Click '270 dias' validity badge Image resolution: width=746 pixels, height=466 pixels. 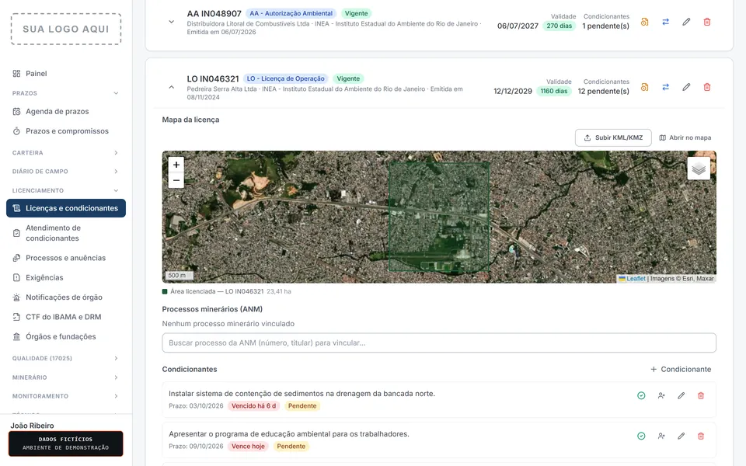[x=559, y=26]
